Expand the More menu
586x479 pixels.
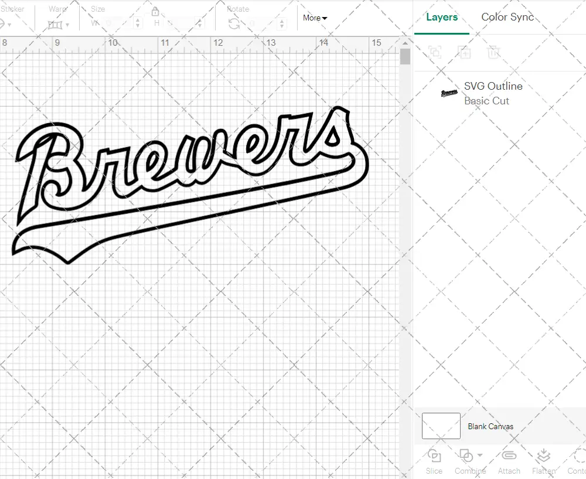click(x=315, y=18)
